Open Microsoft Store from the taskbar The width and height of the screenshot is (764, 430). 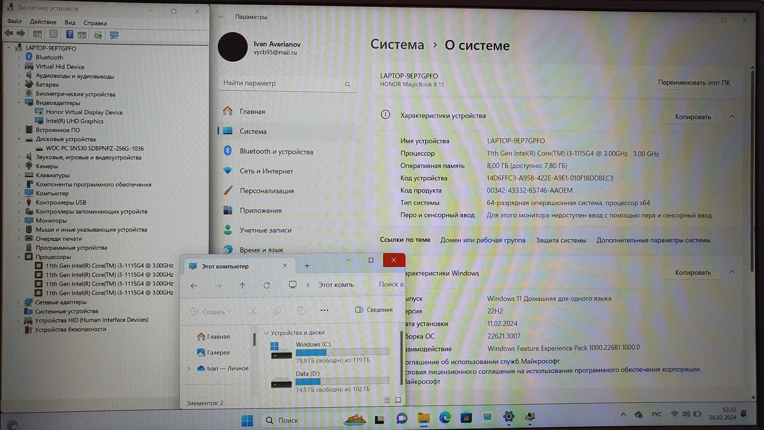pyautogui.click(x=466, y=418)
